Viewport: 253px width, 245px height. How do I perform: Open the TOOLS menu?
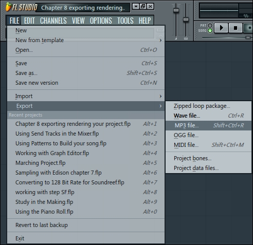[x=125, y=21]
